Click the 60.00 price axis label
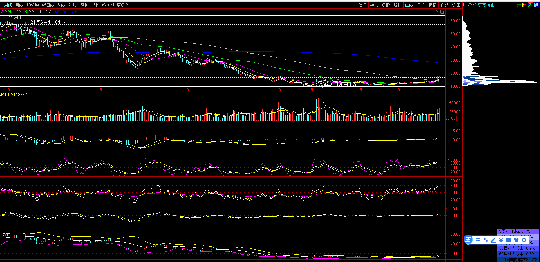 tap(455, 21)
